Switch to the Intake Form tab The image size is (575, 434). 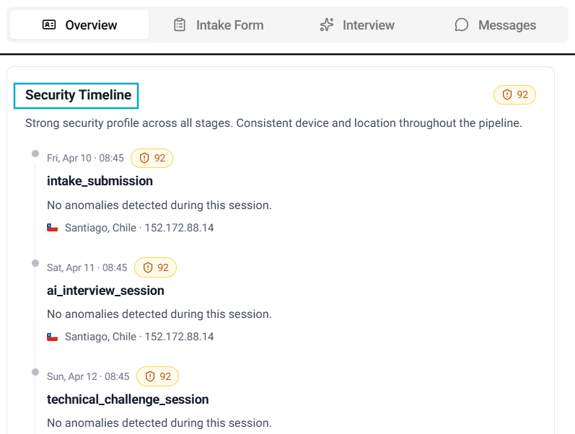219,25
